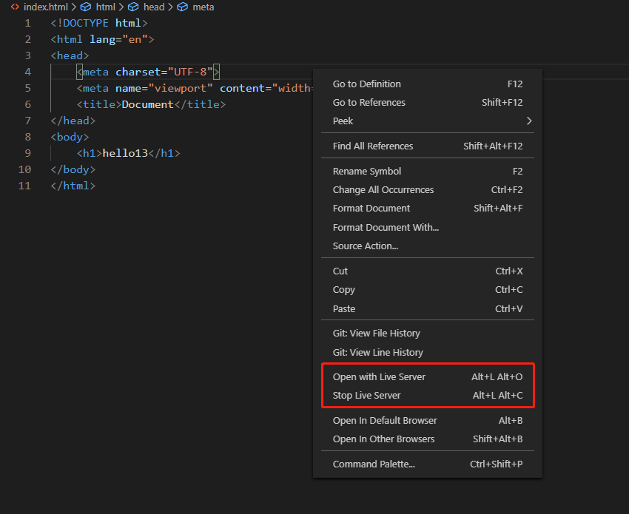Click Rename Symbol in context menu
The width and height of the screenshot is (629, 514).
tap(367, 172)
